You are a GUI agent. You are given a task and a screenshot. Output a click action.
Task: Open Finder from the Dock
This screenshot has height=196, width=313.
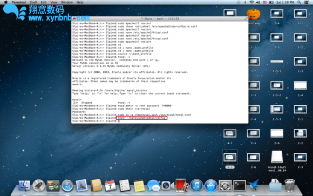24,185
